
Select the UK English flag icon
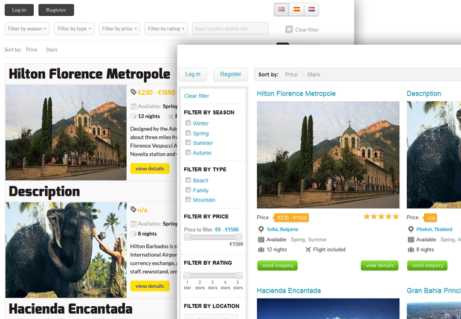point(282,10)
